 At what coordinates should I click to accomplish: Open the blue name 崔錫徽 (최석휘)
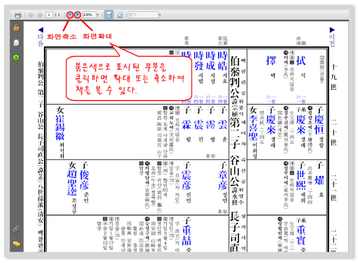(x=60, y=128)
